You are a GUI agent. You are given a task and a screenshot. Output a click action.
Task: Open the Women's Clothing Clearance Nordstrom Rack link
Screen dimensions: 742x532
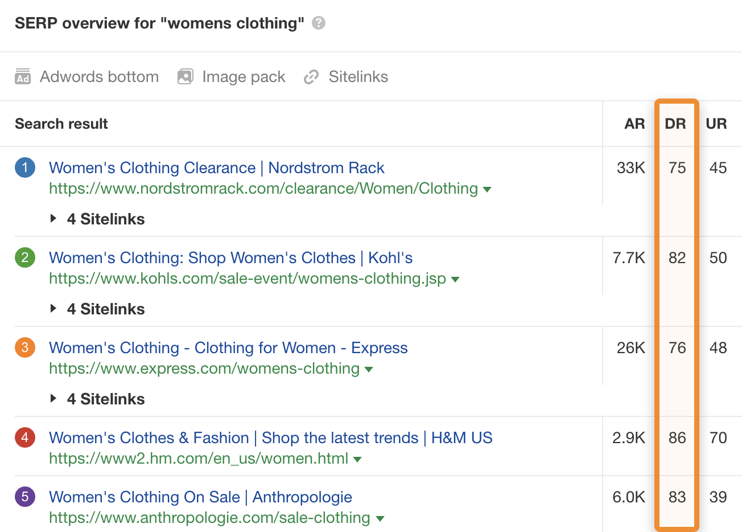tap(216, 167)
